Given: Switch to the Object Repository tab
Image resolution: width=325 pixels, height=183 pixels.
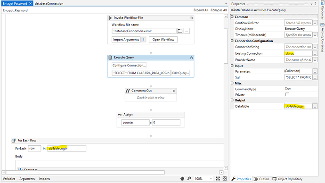Looking at the screenshot, I should click(x=287, y=179).
